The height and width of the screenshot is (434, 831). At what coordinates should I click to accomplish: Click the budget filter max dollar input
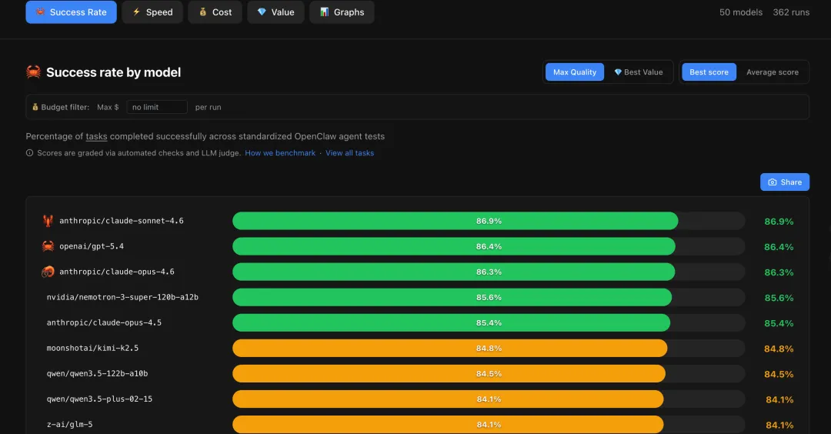(x=157, y=107)
